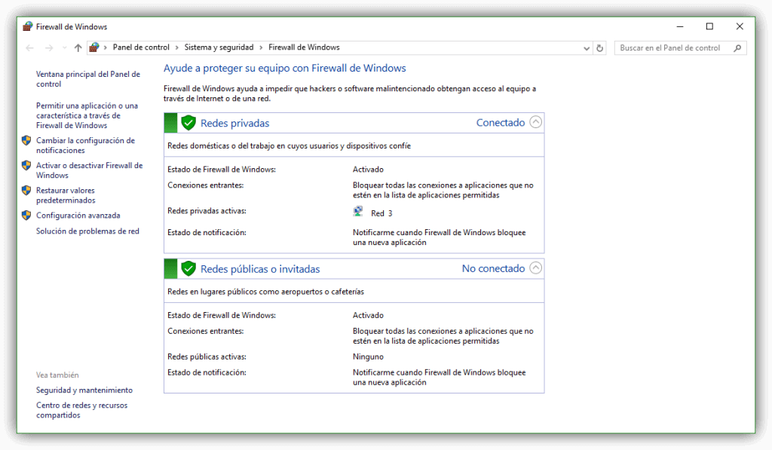Image resolution: width=772 pixels, height=450 pixels.
Task: Collapse the Redes privadas section
Action: click(536, 122)
